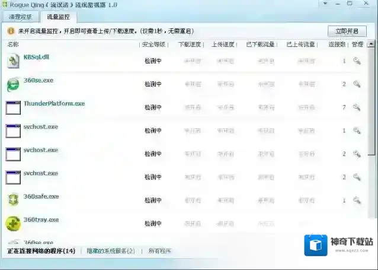Show 隐藏的系统服务(2) list
Screen dimensions: 378x270
[x=111, y=251]
